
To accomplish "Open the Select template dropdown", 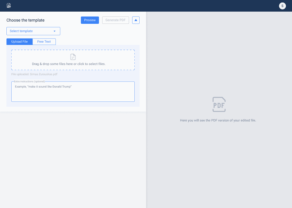I will click(33, 31).
